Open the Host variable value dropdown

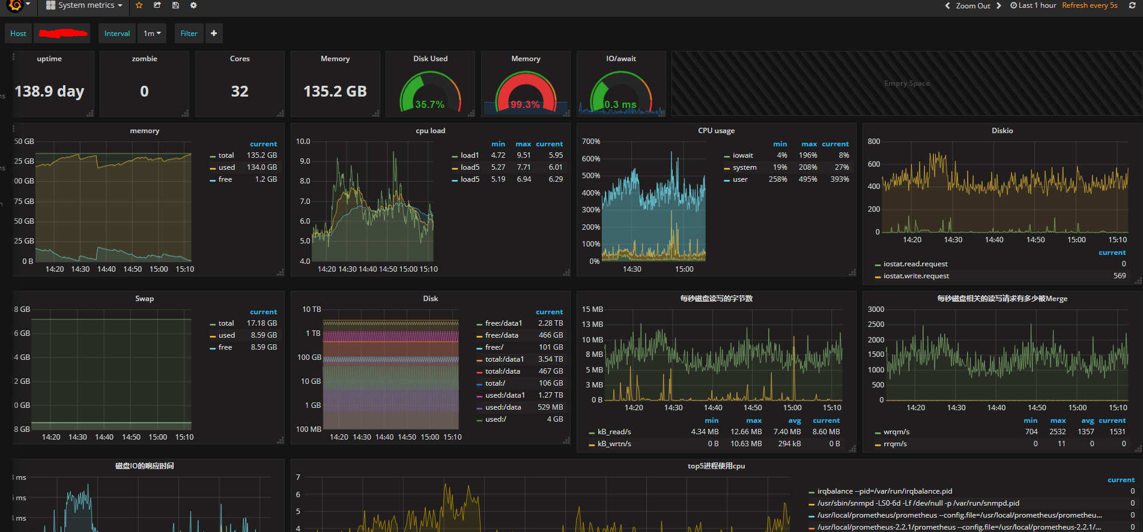point(62,34)
